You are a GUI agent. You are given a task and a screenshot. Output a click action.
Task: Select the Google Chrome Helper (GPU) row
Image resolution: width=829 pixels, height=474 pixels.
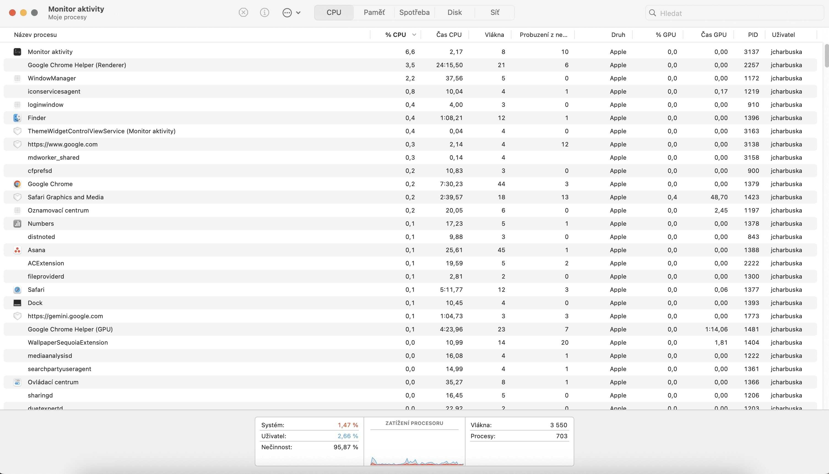click(410, 329)
